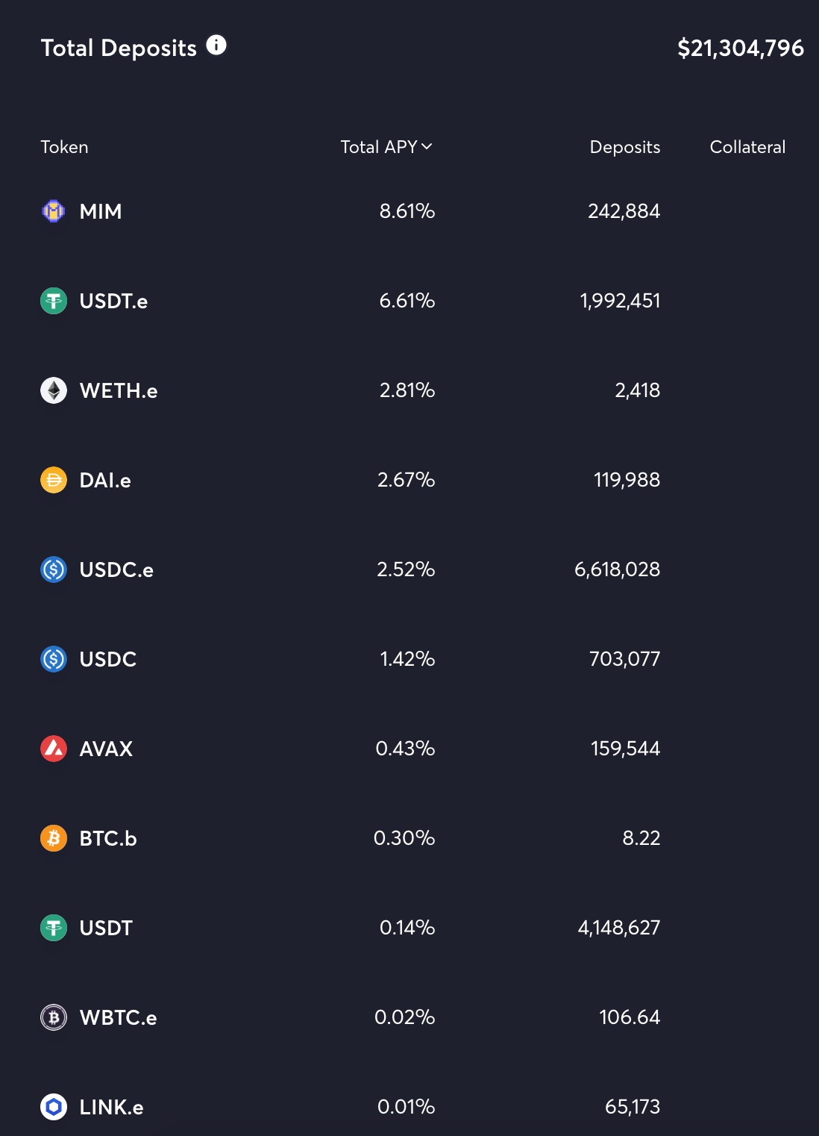Click the Total Deposits info icon
Viewport: 819px width, 1136px height.
pyautogui.click(x=216, y=46)
